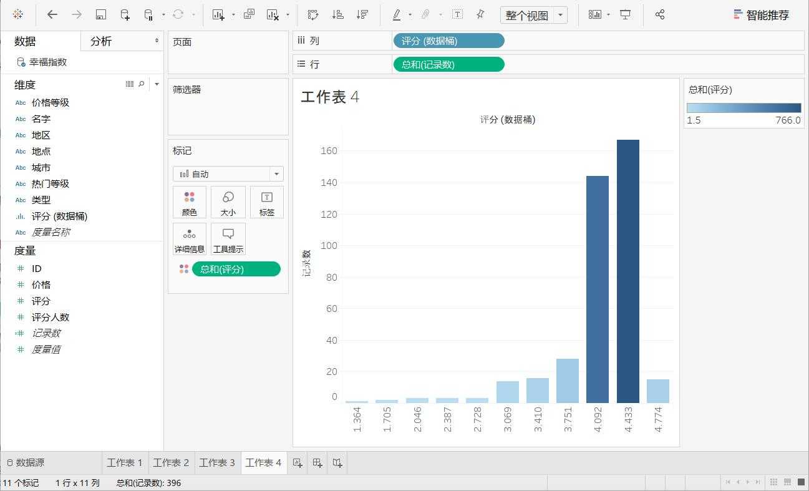809x491 pixels.
Task: Expand the pause updates dropdown arrow
Action: coord(163,15)
